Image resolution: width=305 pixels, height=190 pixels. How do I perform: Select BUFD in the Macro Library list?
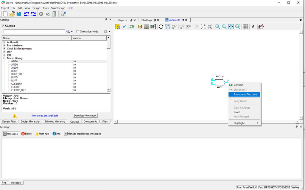click(14, 77)
